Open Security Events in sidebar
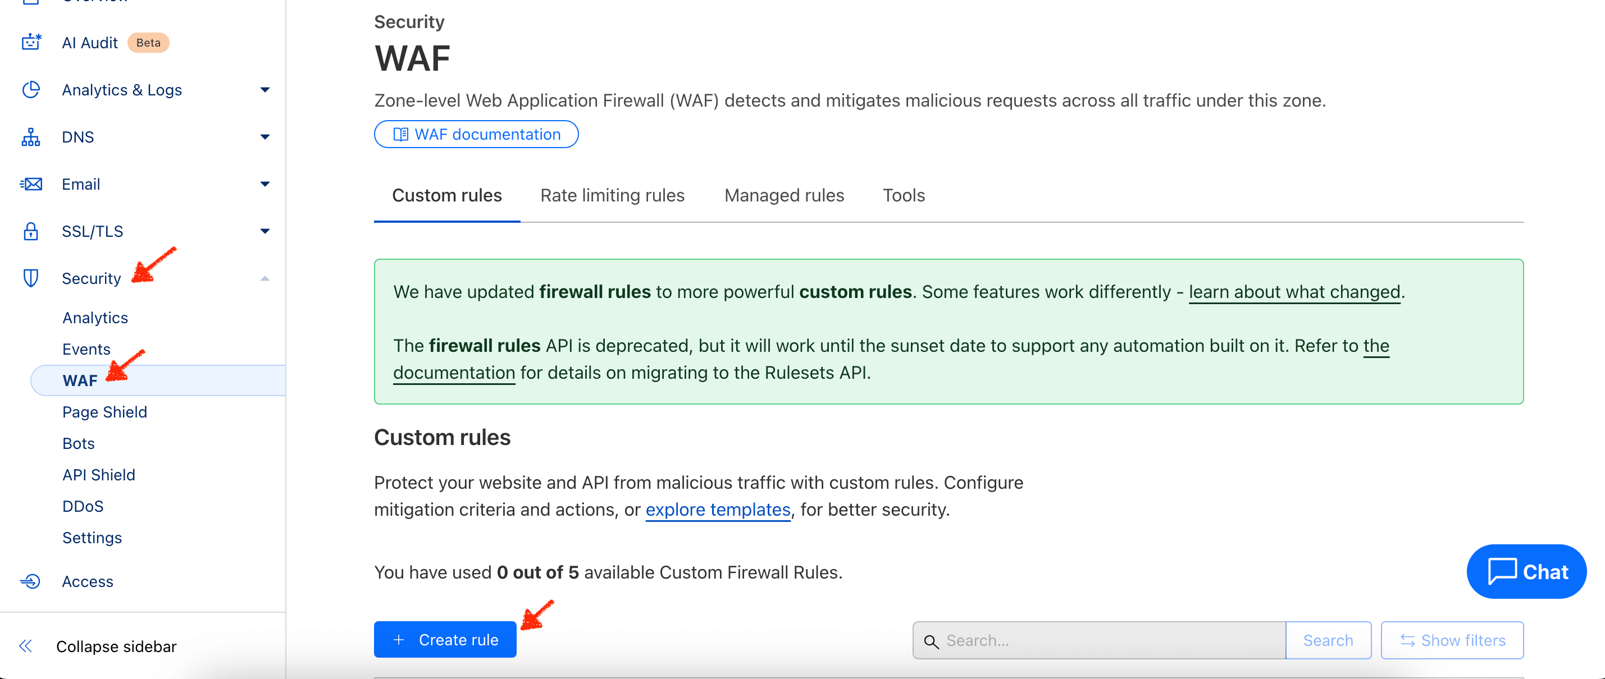The height and width of the screenshot is (679, 1605). (86, 349)
